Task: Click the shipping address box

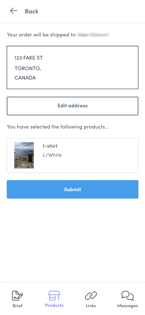Action: [x=72, y=67]
